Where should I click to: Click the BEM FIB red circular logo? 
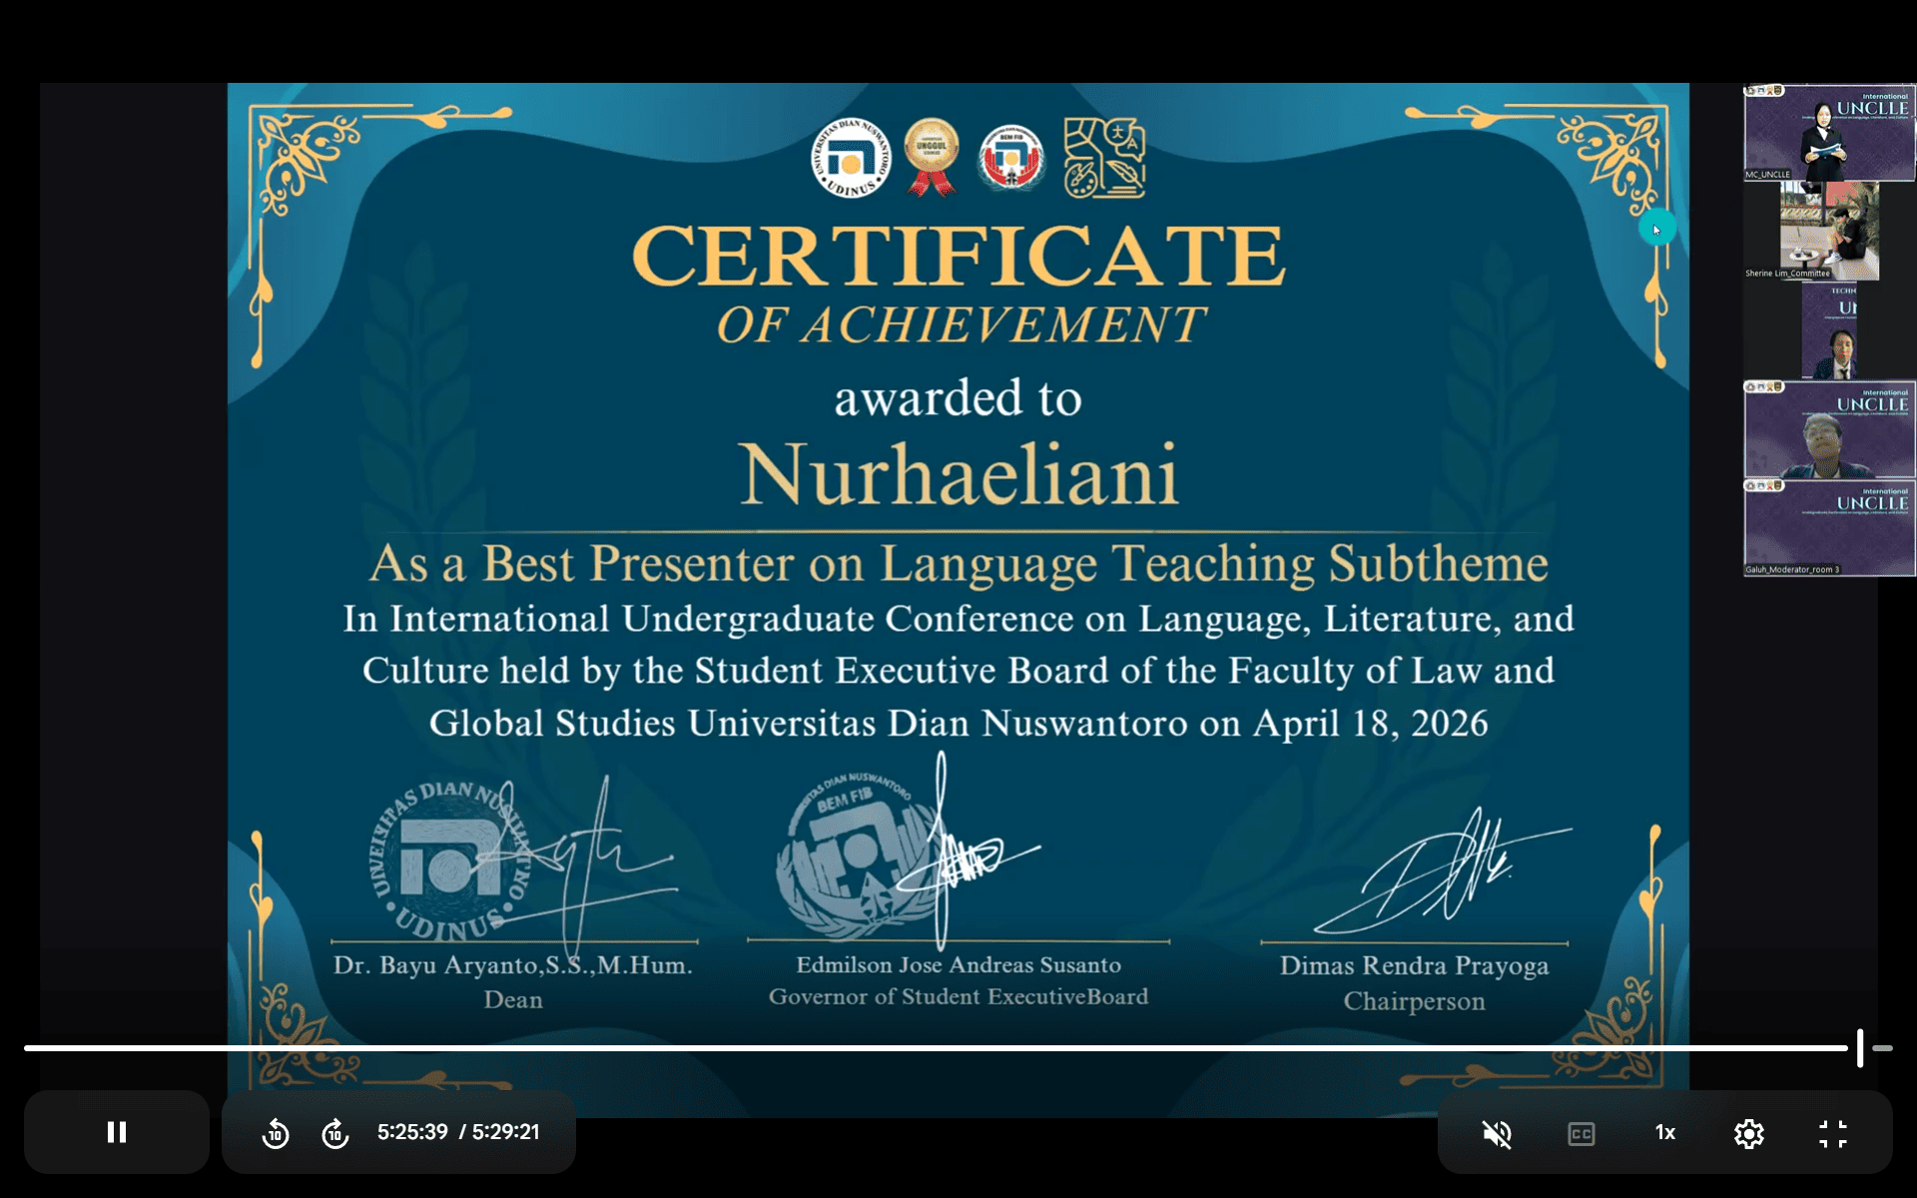tap(1011, 158)
